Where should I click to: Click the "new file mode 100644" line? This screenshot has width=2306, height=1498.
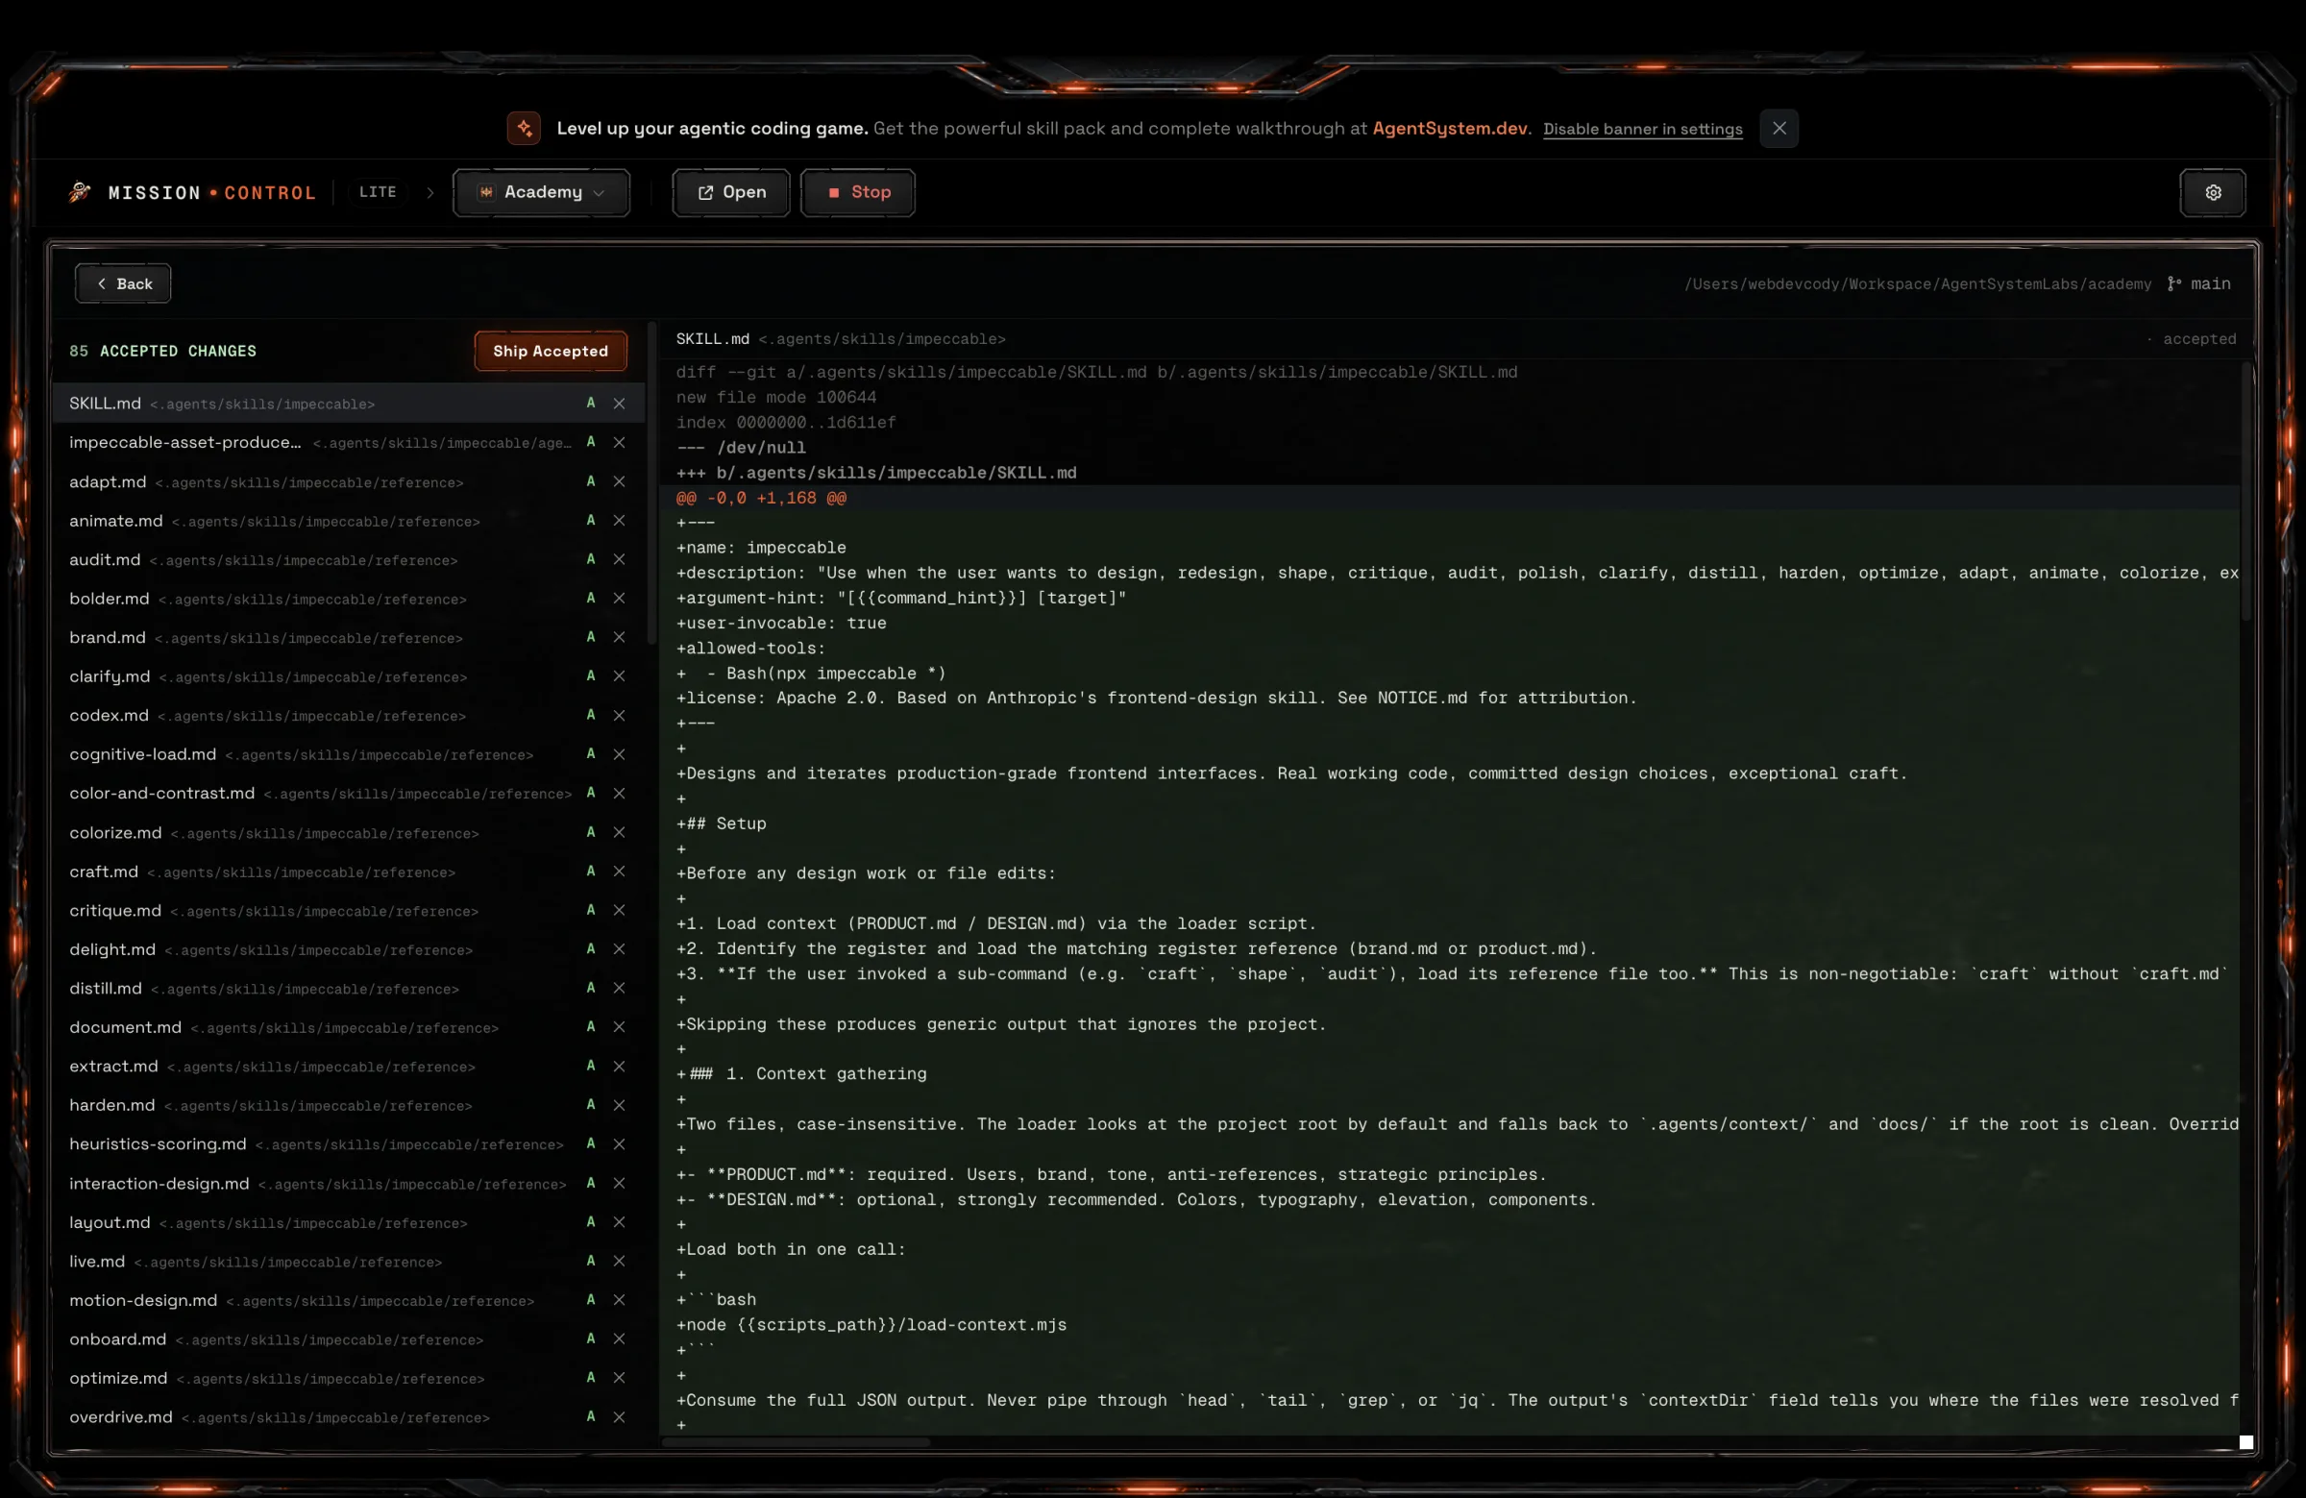(x=776, y=397)
